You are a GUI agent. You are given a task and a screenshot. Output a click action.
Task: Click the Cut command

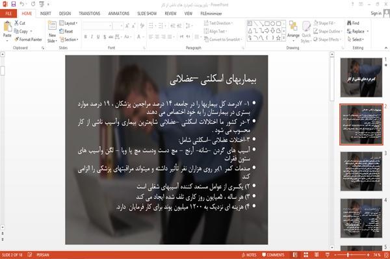[19, 23]
